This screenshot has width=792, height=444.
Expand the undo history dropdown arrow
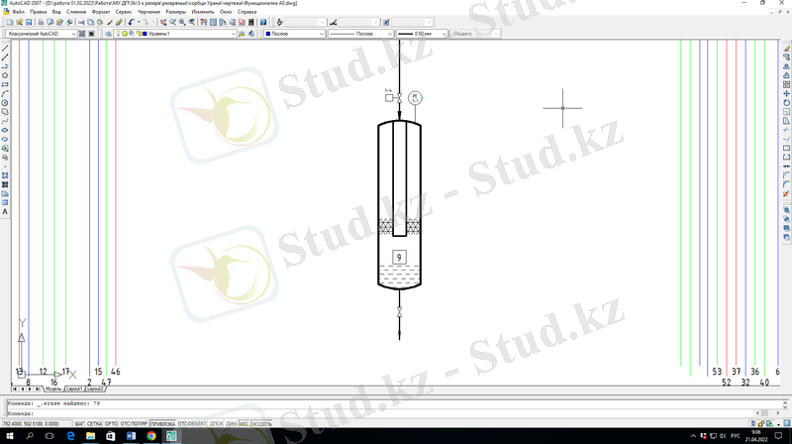(x=139, y=22)
